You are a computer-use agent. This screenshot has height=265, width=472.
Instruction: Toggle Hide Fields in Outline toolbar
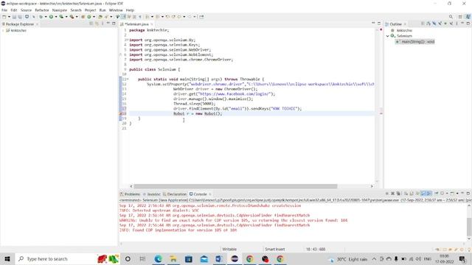[x=434, y=24]
